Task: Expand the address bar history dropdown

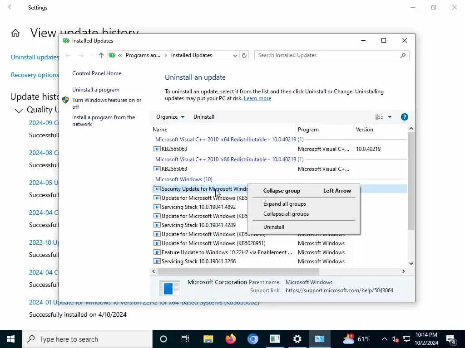Action: (235, 55)
